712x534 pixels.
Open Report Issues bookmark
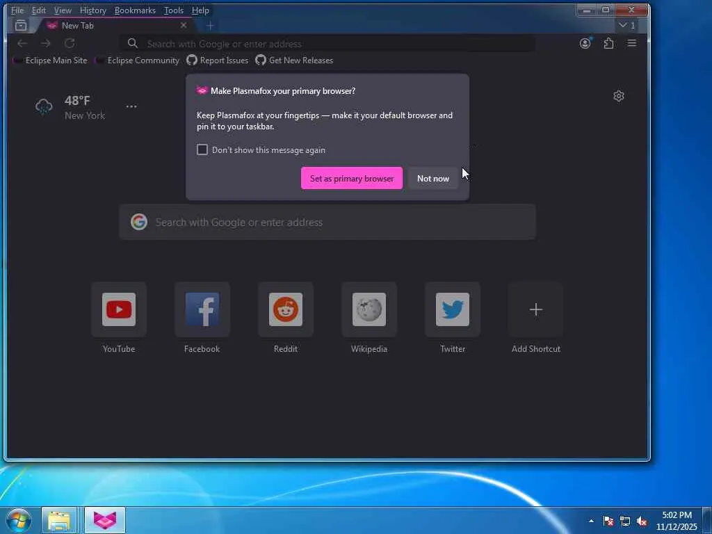(x=218, y=60)
